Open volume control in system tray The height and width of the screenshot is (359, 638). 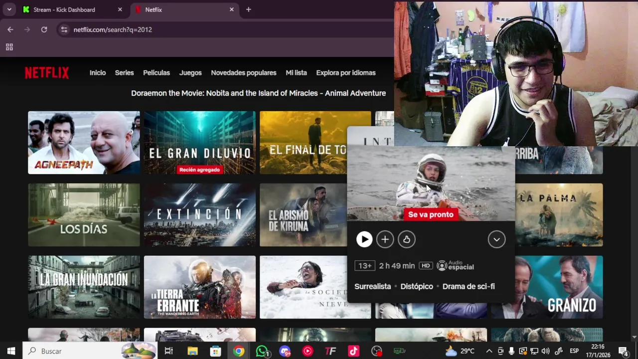pyautogui.click(x=545, y=351)
